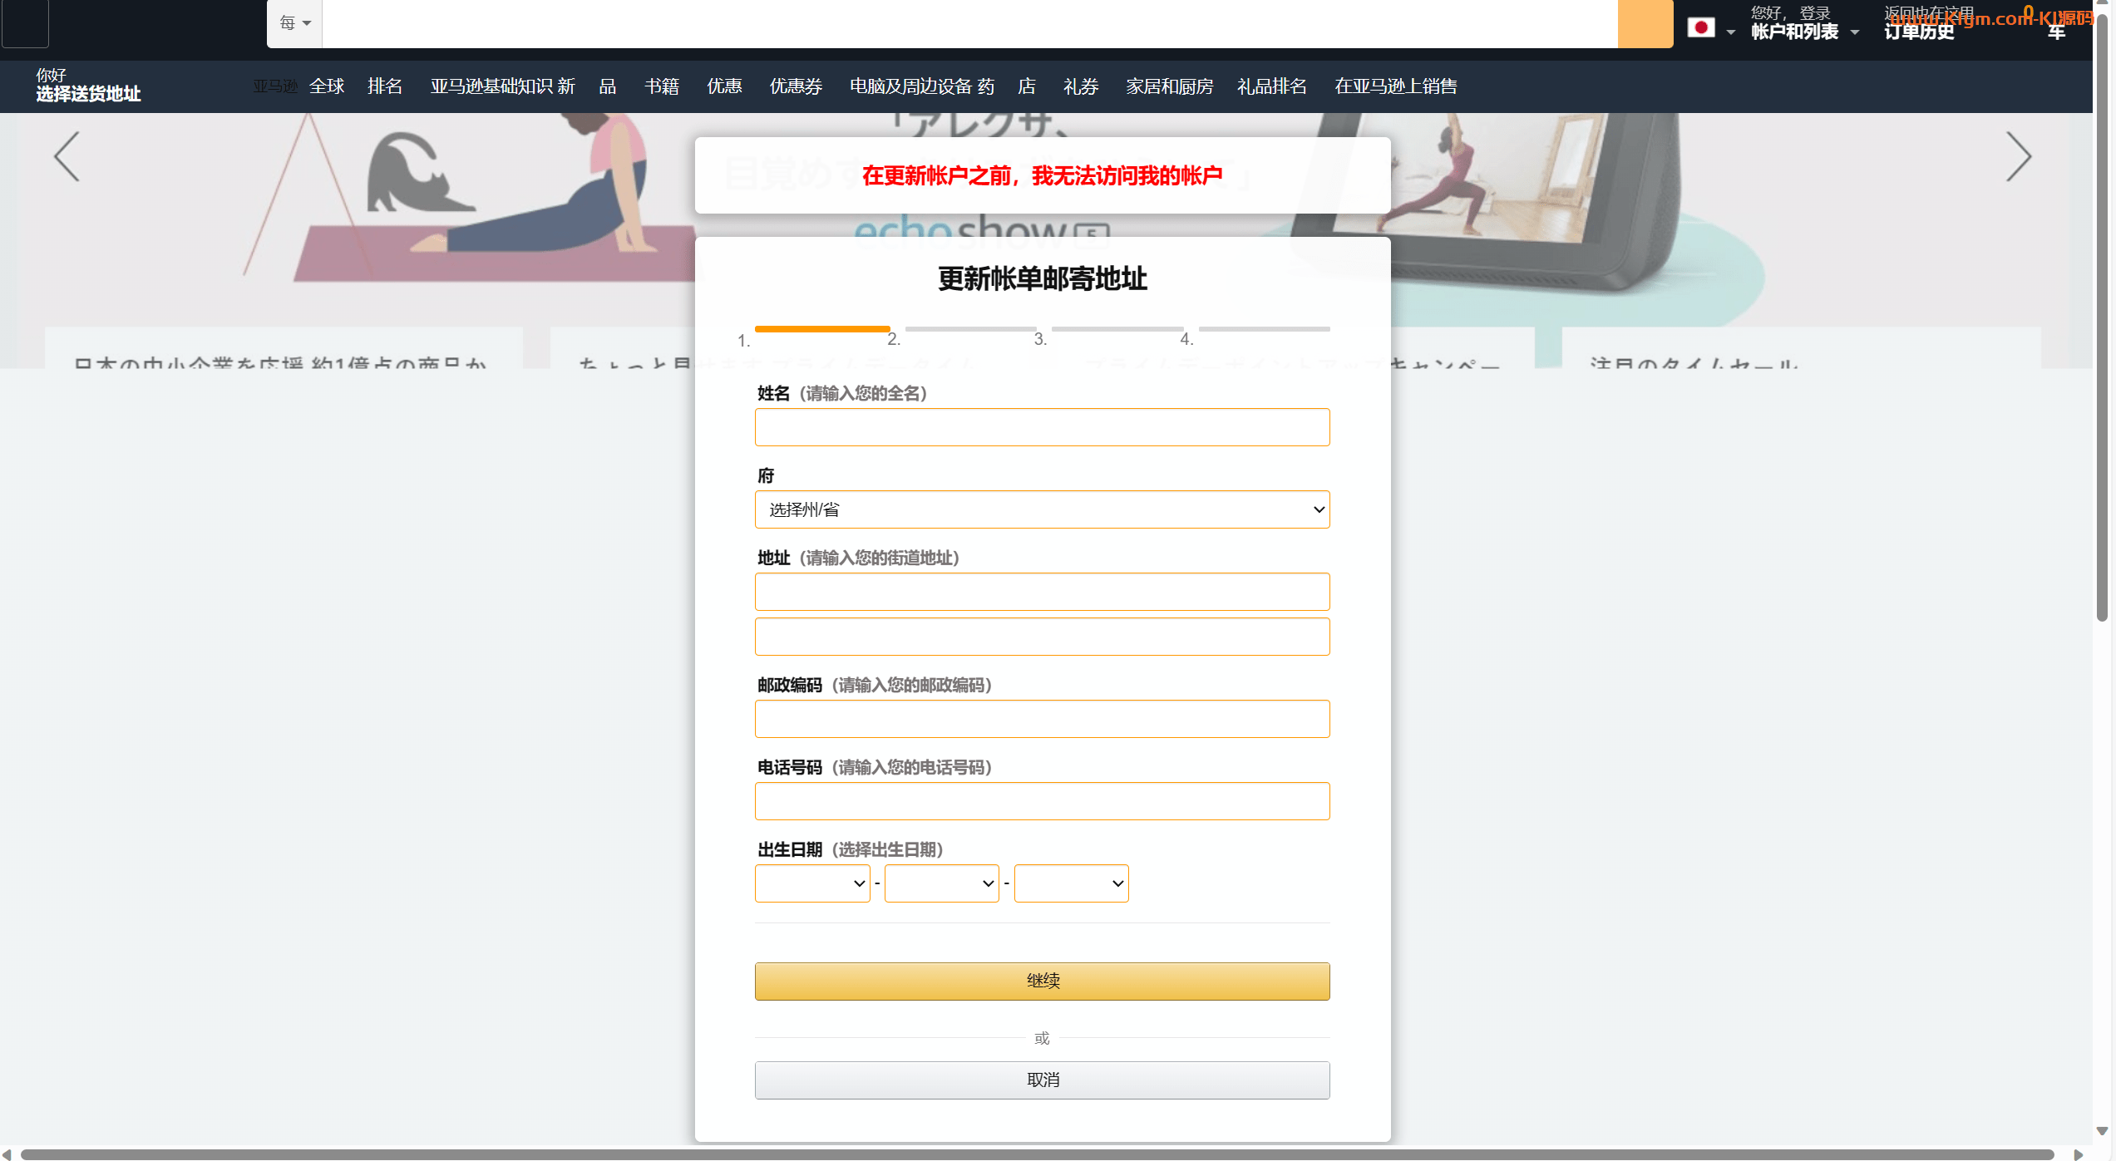Click the 选择送货地址 delivery address link
2116x1161 pixels.
tap(88, 93)
